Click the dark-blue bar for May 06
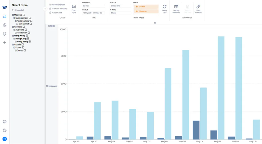 196,130
